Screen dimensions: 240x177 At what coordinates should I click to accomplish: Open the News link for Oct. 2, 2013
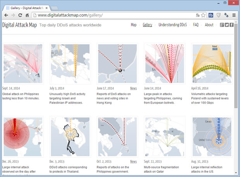[134, 161]
